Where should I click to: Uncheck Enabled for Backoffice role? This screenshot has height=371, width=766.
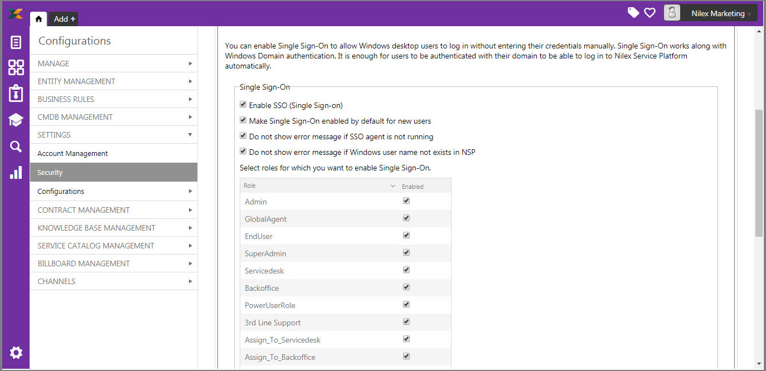406,287
